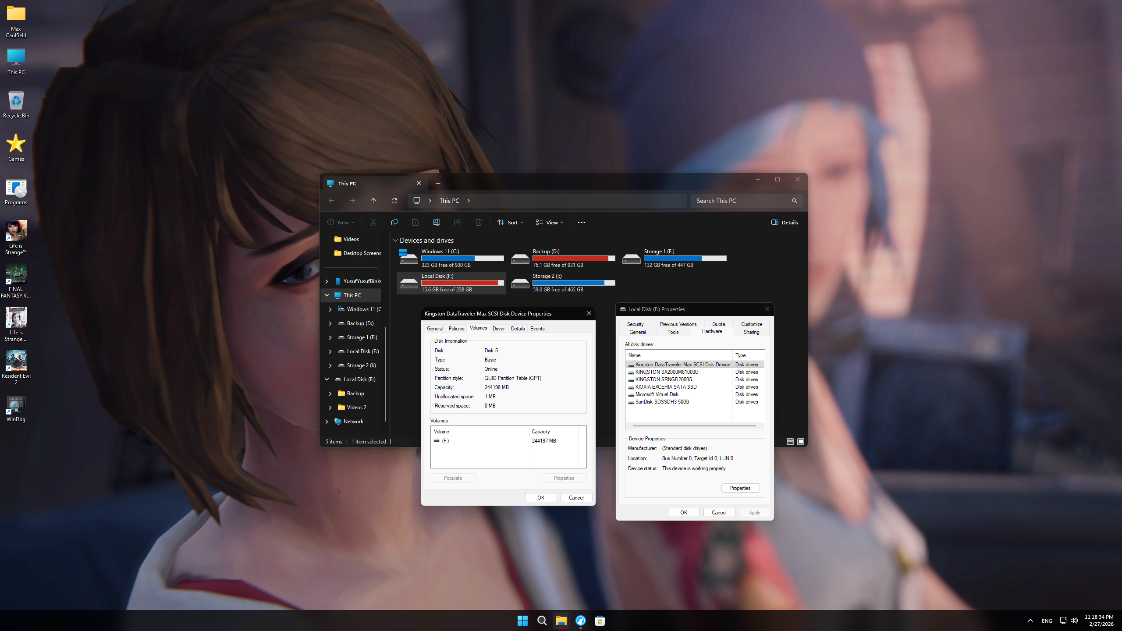Switch to the Driver tab

tap(498, 329)
